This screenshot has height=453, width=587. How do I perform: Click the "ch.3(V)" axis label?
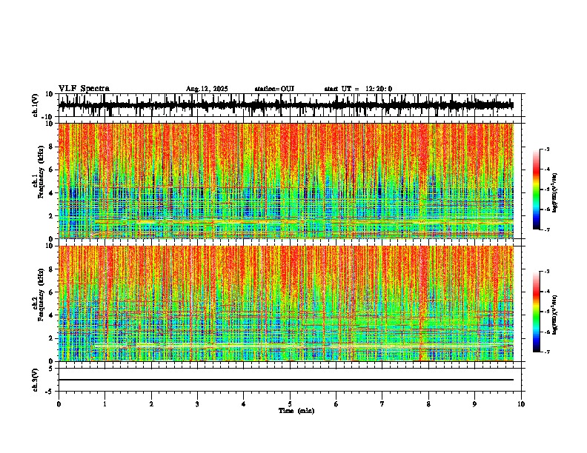[36, 380]
